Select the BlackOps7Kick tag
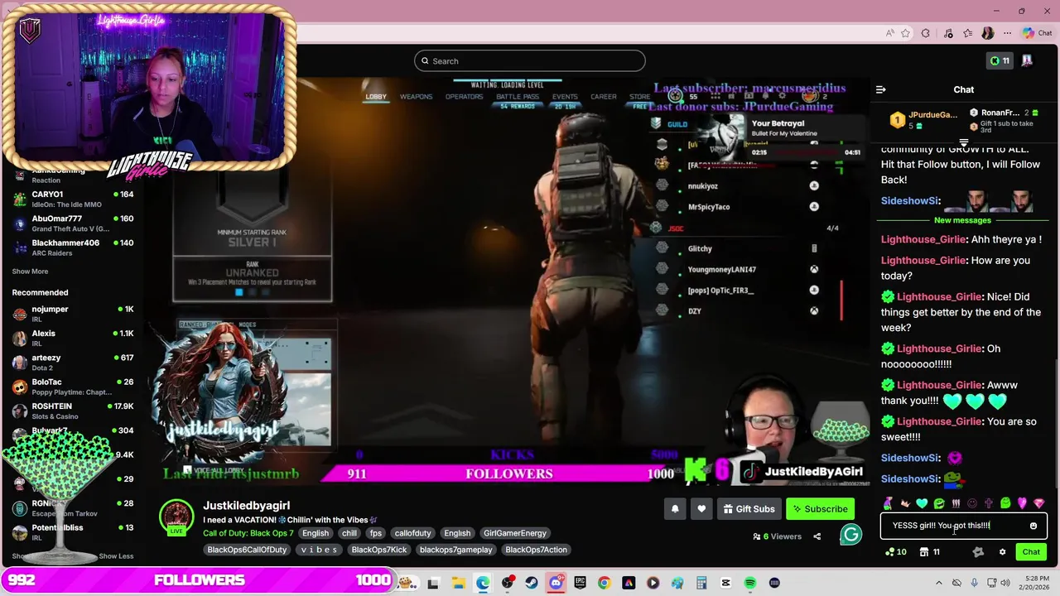The height and width of the screenshot is (596, 1060). tap(379, 550)
